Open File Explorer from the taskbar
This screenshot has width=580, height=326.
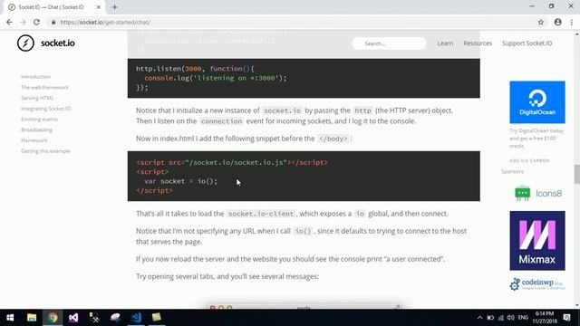tap(32, 318)
